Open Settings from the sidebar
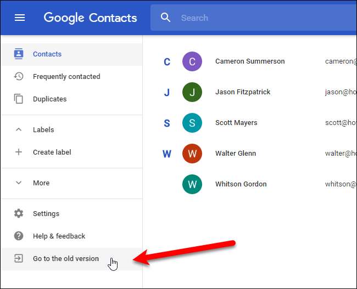Screen dimensions: 357x289 (71, 213)
